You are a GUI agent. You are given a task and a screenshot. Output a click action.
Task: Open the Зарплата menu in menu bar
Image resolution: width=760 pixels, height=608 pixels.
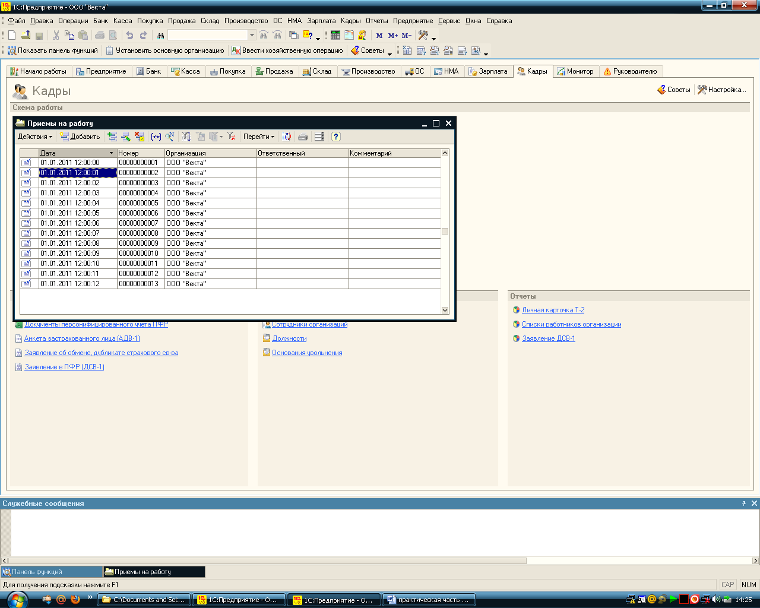[x=321, y=21]
